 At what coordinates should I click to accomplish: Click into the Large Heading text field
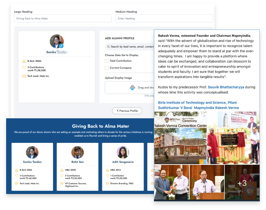tap(62, 18)
